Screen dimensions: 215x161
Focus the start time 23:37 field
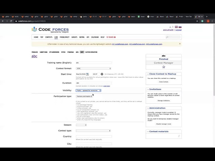coord(96,74)
